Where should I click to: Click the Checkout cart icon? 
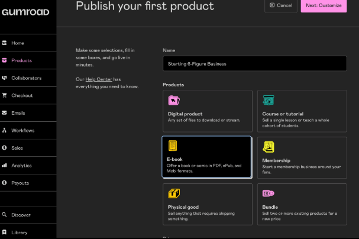(x=4, y=95)
